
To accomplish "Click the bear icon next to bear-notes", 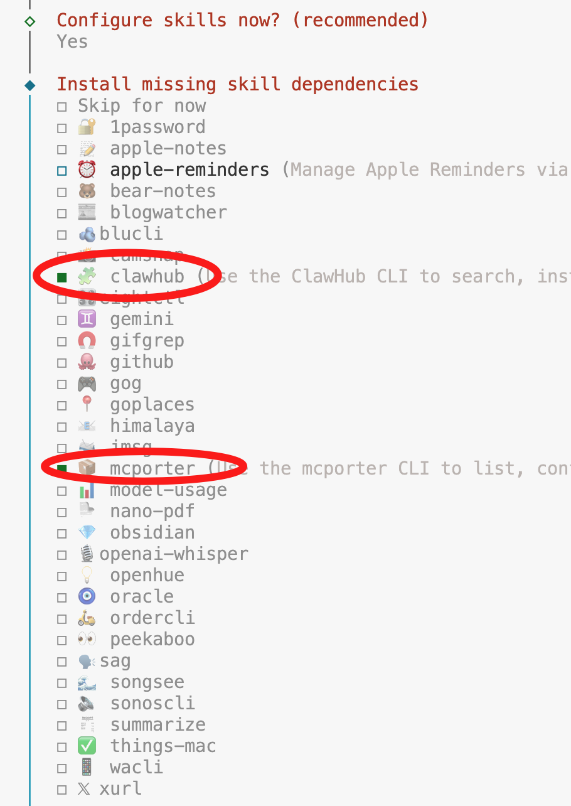I will pos(87,191).
